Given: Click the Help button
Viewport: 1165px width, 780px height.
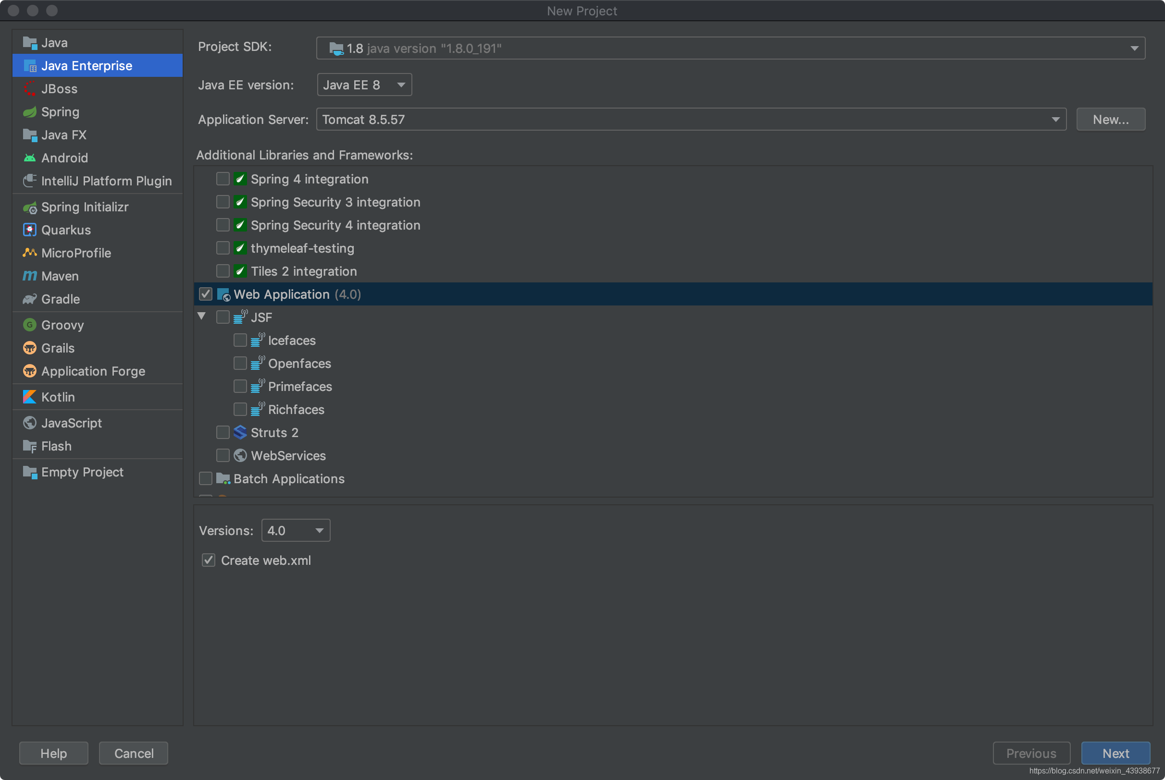Looking at the screenshot, I should tap(54, 754).
